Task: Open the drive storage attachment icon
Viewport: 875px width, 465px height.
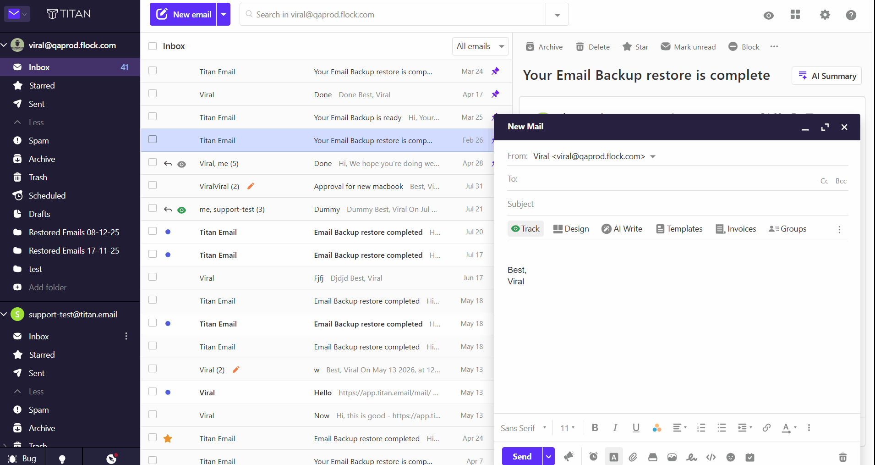Action: (x=653, y=457)
